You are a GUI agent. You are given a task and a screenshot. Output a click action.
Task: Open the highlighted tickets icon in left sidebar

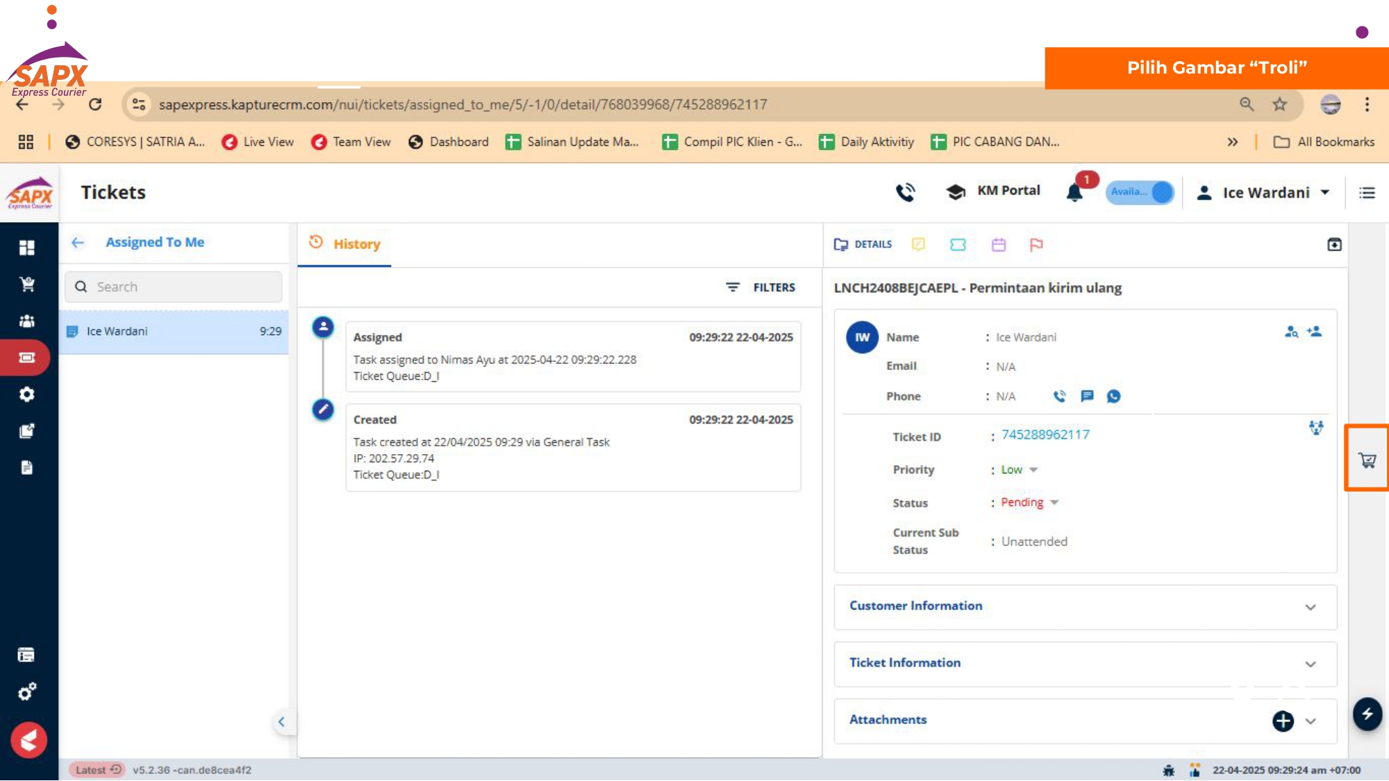point(26,358)
